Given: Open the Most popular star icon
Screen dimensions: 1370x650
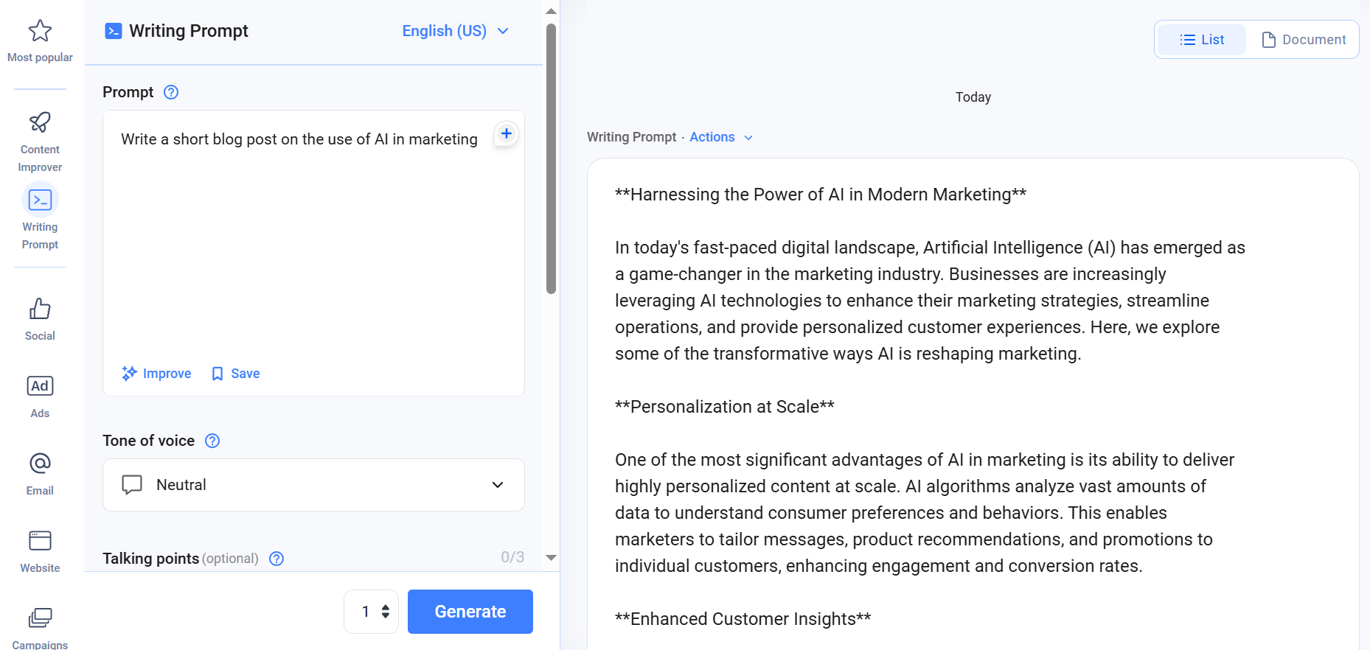Looking at the screenshot, I should tap(40, 31).
